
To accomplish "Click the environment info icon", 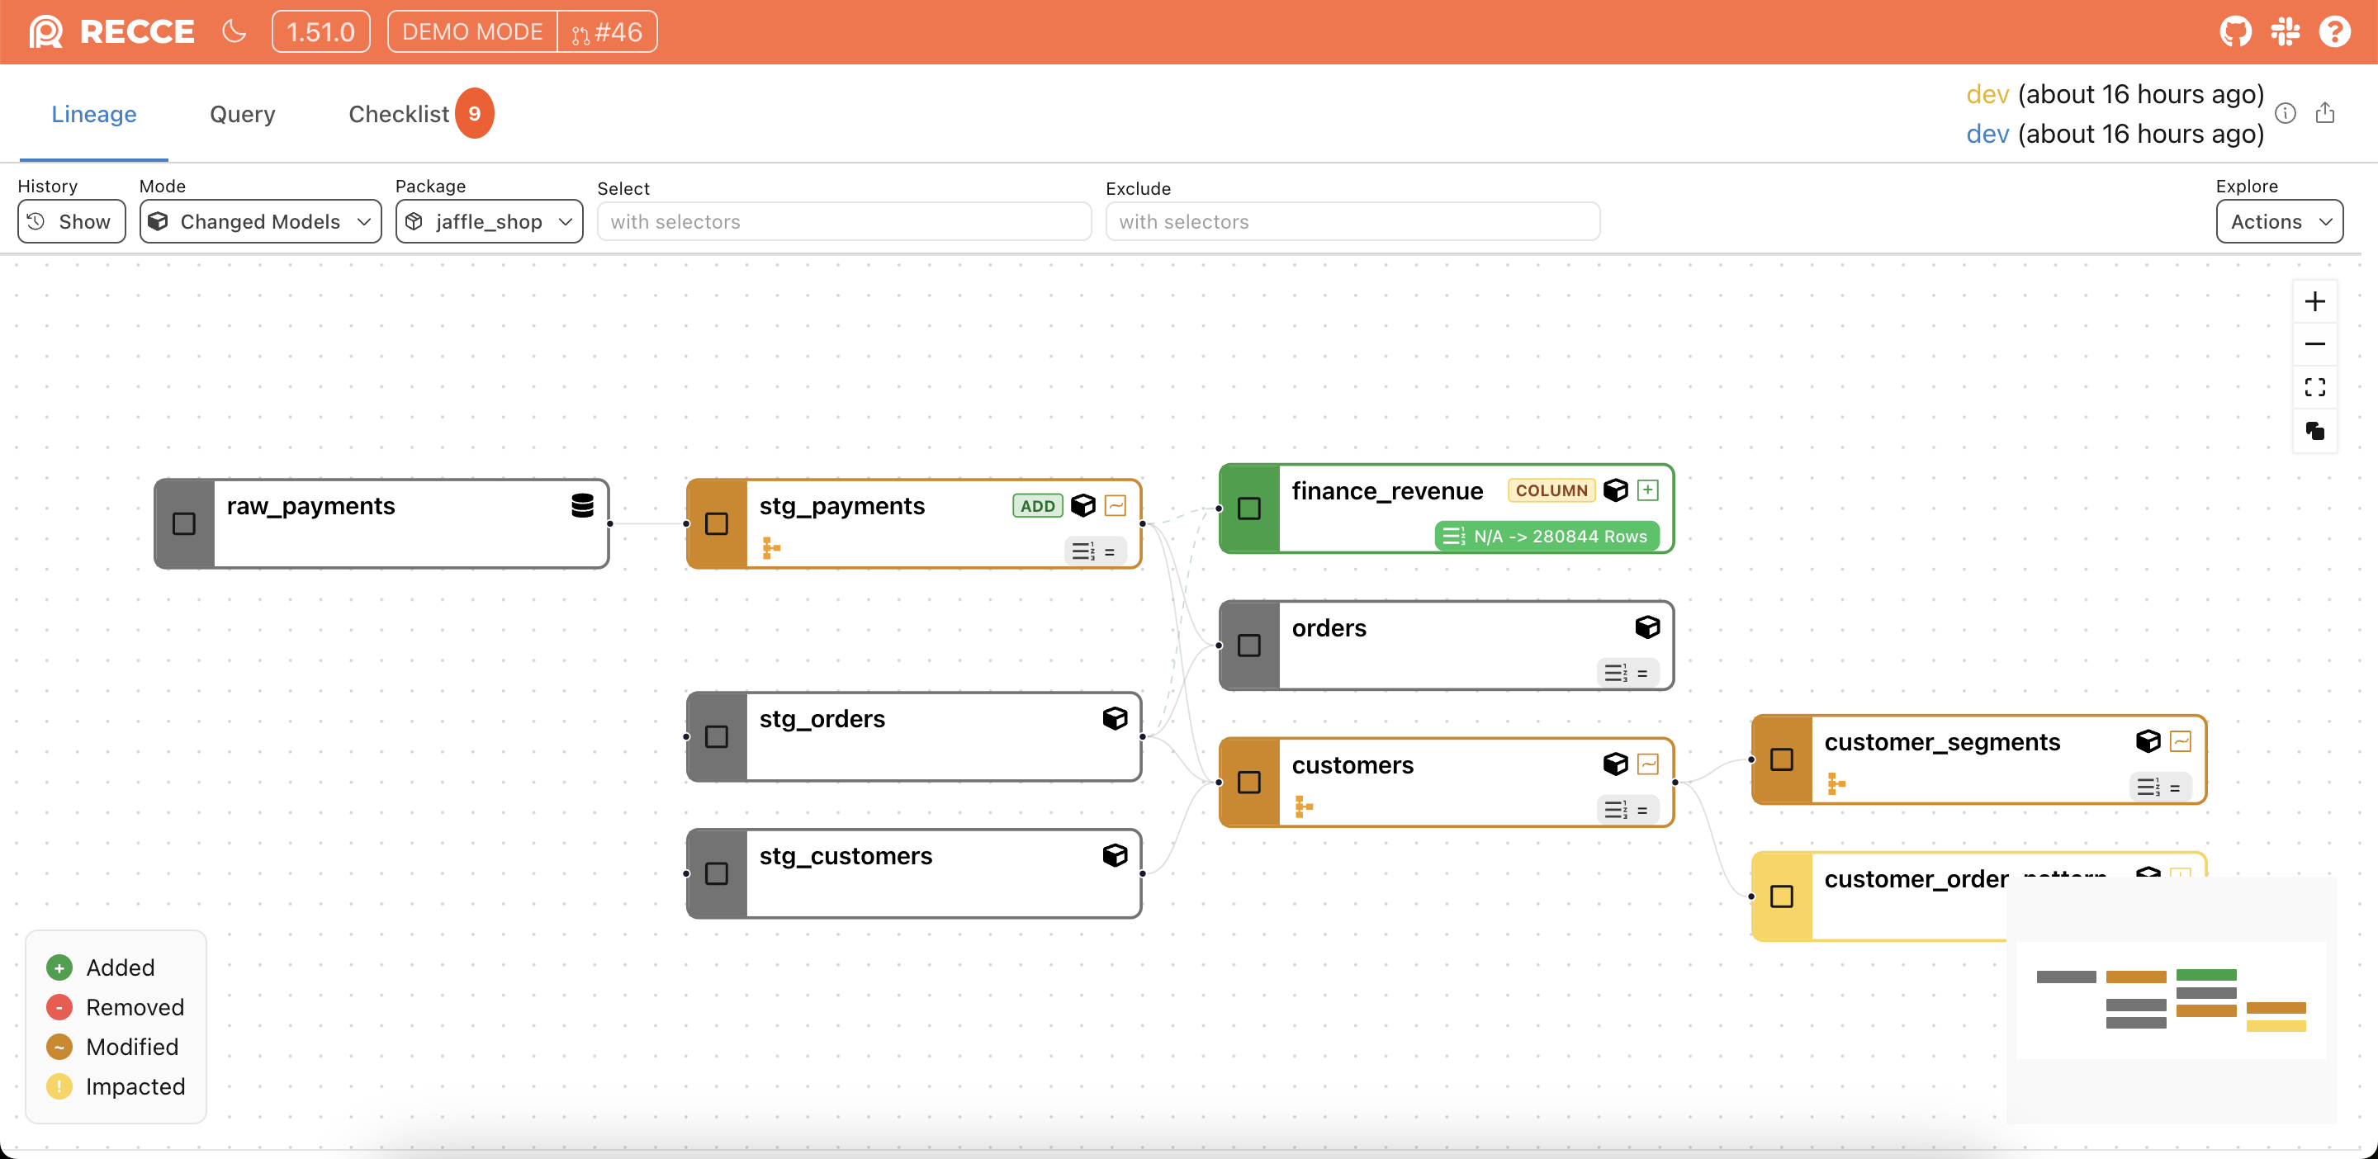I will 2285,112.
